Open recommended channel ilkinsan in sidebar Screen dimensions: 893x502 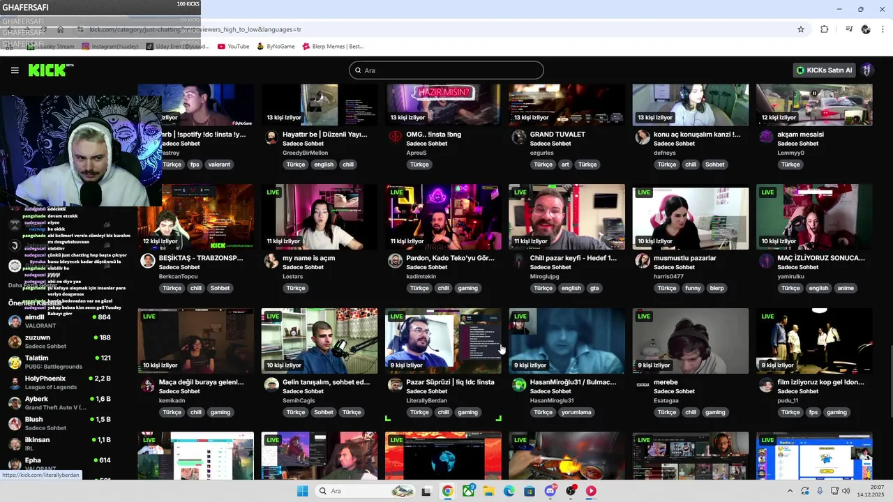(59, 443)
